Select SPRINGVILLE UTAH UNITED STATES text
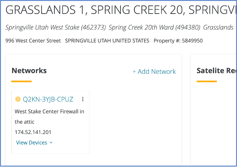Image resolution: width=237 pixels, height=167 pixels. 107,40
